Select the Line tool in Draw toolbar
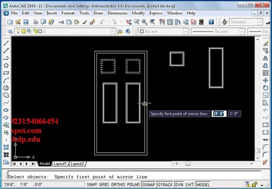The width and height of the screenshot is (272, 189). (x=6, y=43)
